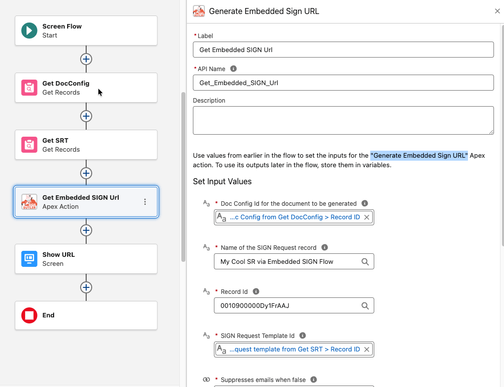Click the Show URL screen icon
Screen dimensions: 504x387
coord(29,259)
